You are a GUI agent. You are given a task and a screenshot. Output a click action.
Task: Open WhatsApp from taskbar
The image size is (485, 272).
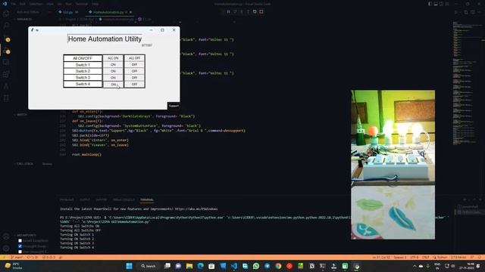pyautogui.click(x=256, y=266)
